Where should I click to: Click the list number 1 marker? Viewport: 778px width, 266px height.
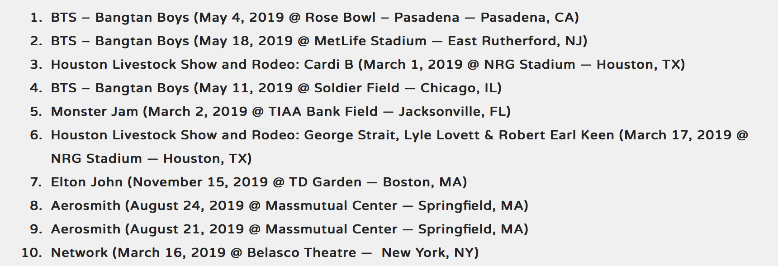[36, 18]
